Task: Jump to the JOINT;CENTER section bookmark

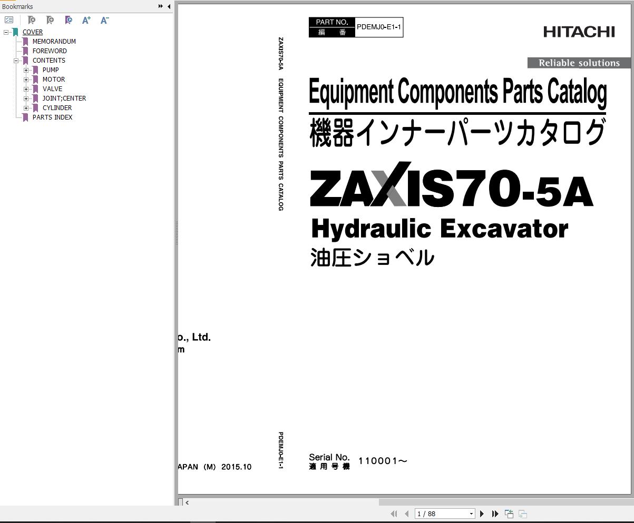Action: tap(64, 98)
